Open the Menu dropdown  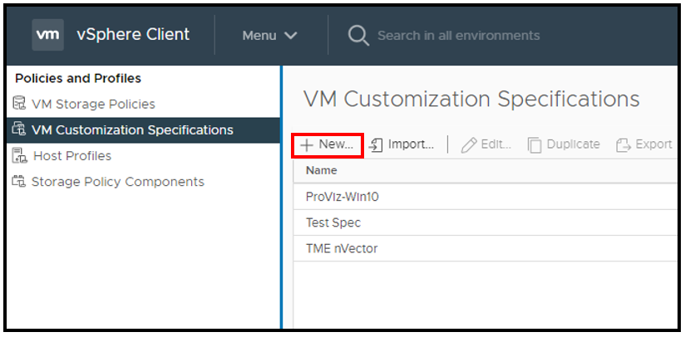269,35
